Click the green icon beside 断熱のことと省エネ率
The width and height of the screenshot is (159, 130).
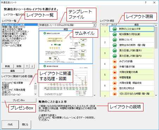(115, 29)
